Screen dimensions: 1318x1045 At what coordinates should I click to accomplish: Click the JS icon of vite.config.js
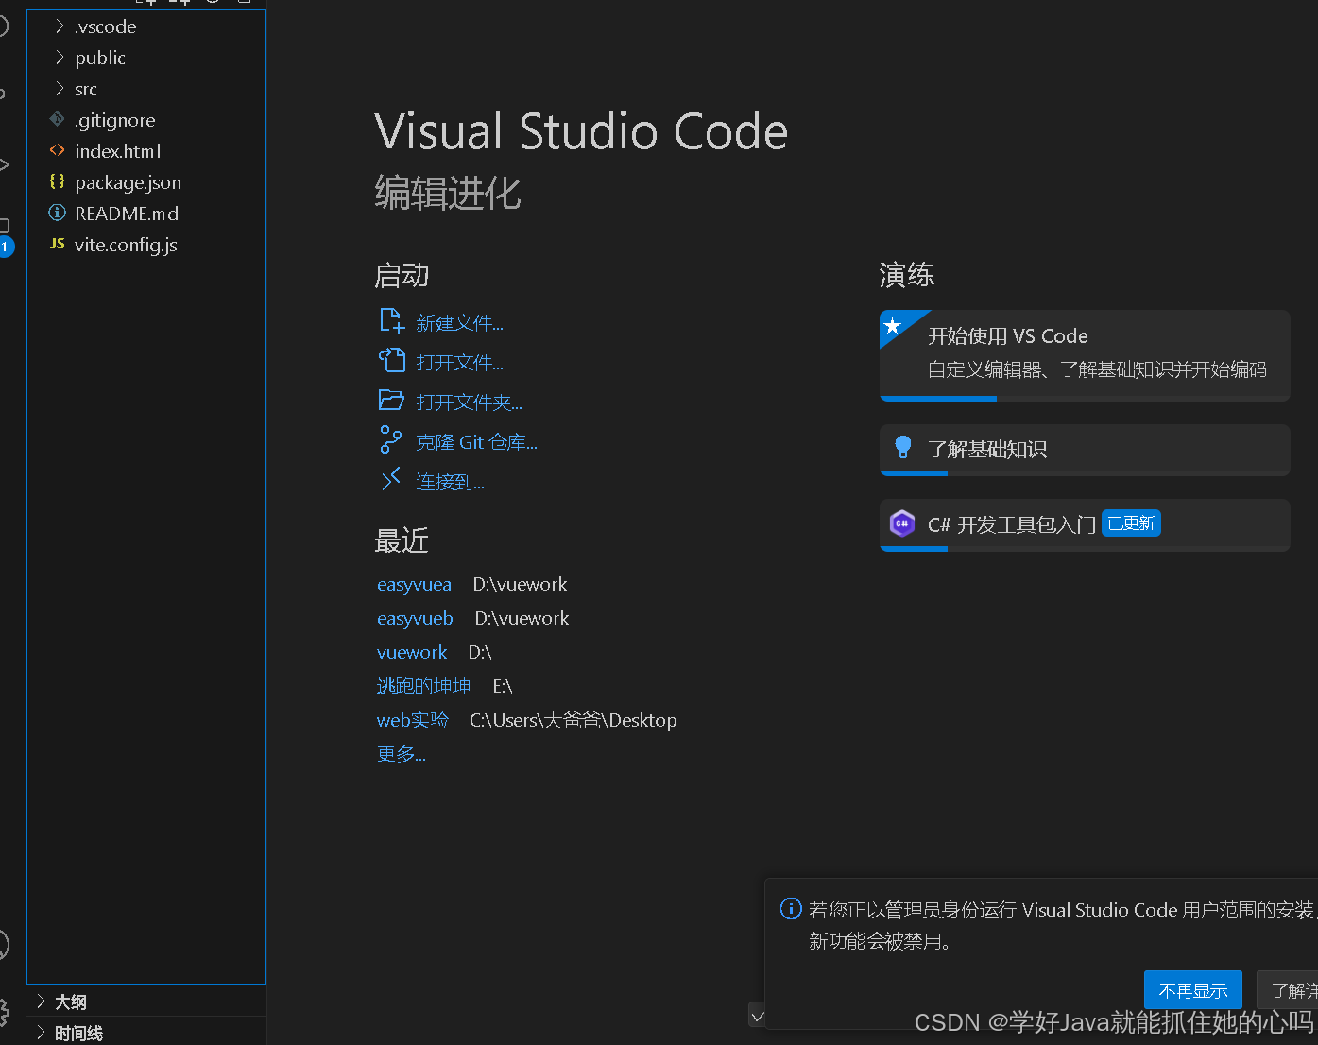coord(58,244)
